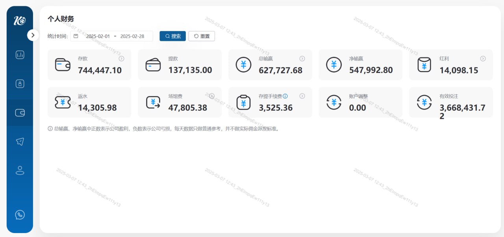Expand the sidebar with chevron arrow
The width and height of the screenshot is (504, 237).
pos(33,35)
